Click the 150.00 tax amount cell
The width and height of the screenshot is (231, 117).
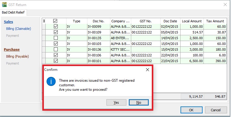215,38
